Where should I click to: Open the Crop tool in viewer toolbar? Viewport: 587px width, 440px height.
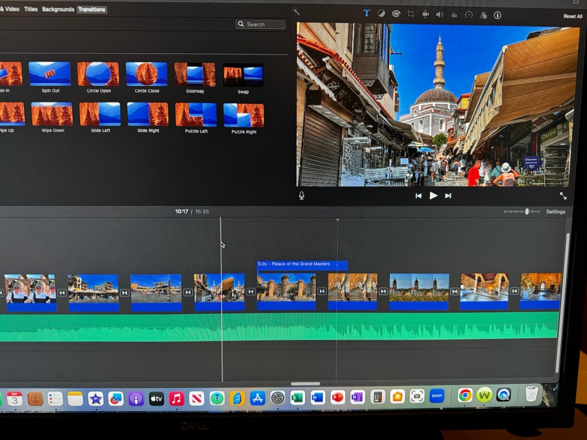[x=410, y=14]
